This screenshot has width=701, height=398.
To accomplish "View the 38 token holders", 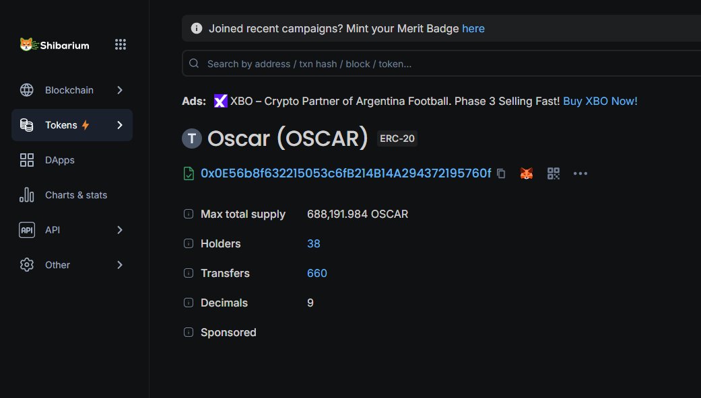I will (314, 244).
